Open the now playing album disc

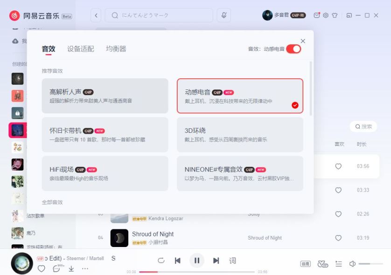[22, 263]
